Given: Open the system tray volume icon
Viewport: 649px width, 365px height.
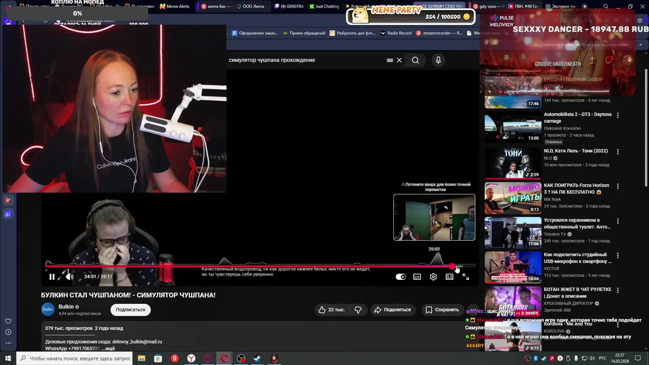Looking at the screenshot, I should click(591, 358).
